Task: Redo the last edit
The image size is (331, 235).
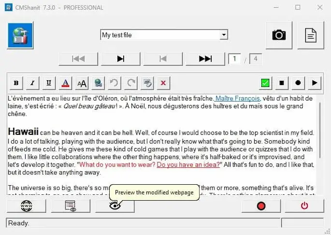Action: click(x=130, y=83)
